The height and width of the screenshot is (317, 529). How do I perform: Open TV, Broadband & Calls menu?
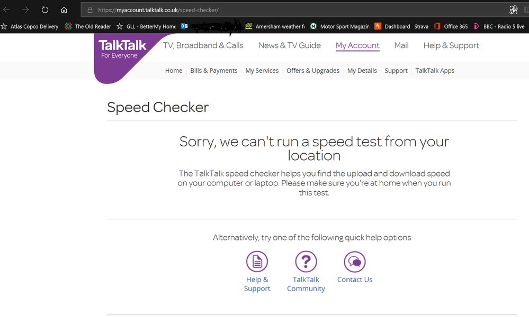pos(203,45)
